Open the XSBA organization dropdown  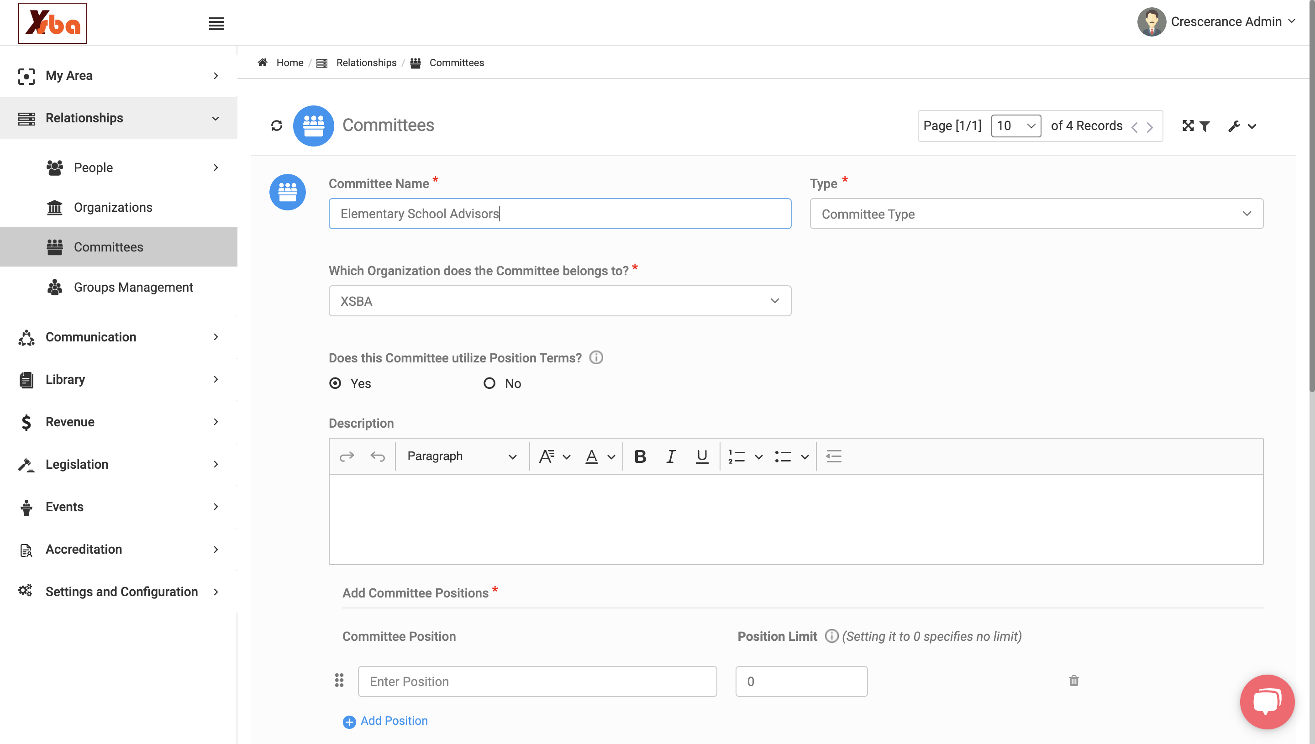click(560, 301)
